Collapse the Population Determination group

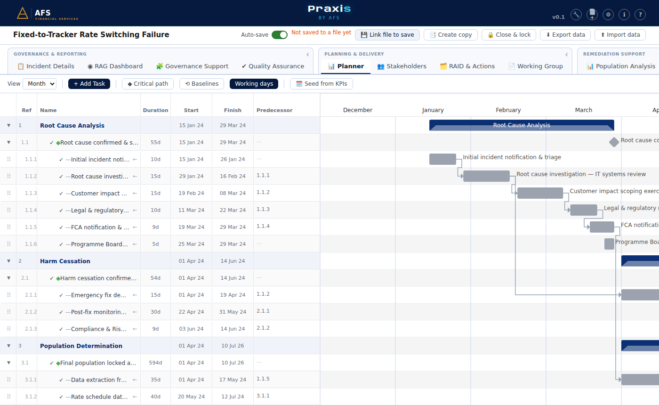[8, 346]
